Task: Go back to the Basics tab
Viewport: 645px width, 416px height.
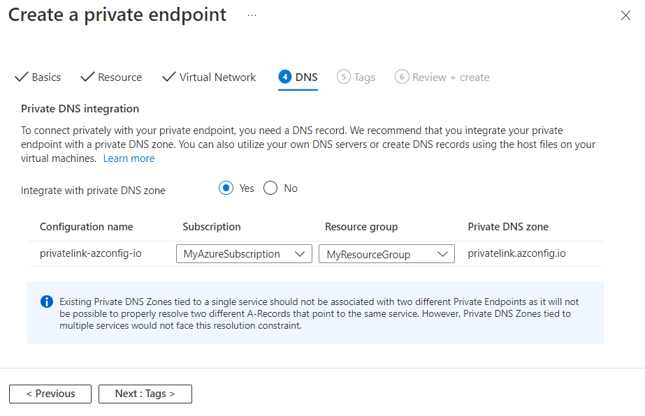Action: pos(45,77)
